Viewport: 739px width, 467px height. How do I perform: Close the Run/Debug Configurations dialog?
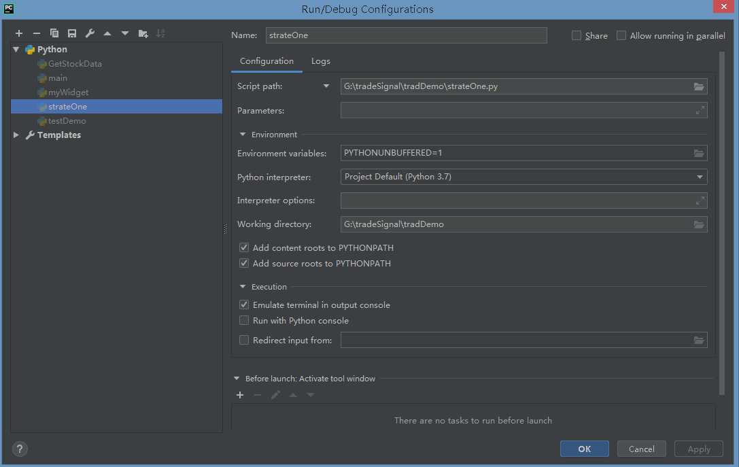(724, 7)
